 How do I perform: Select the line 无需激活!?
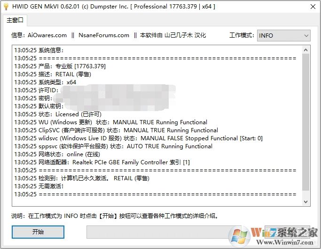coord(39,186)
